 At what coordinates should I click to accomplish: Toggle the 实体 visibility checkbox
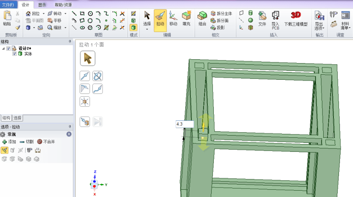(x=14, y=54)
